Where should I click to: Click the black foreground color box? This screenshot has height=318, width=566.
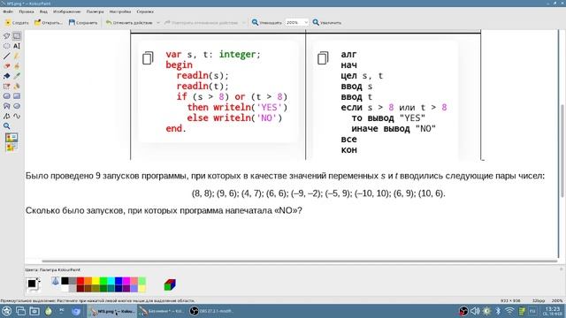pos(32,284)
